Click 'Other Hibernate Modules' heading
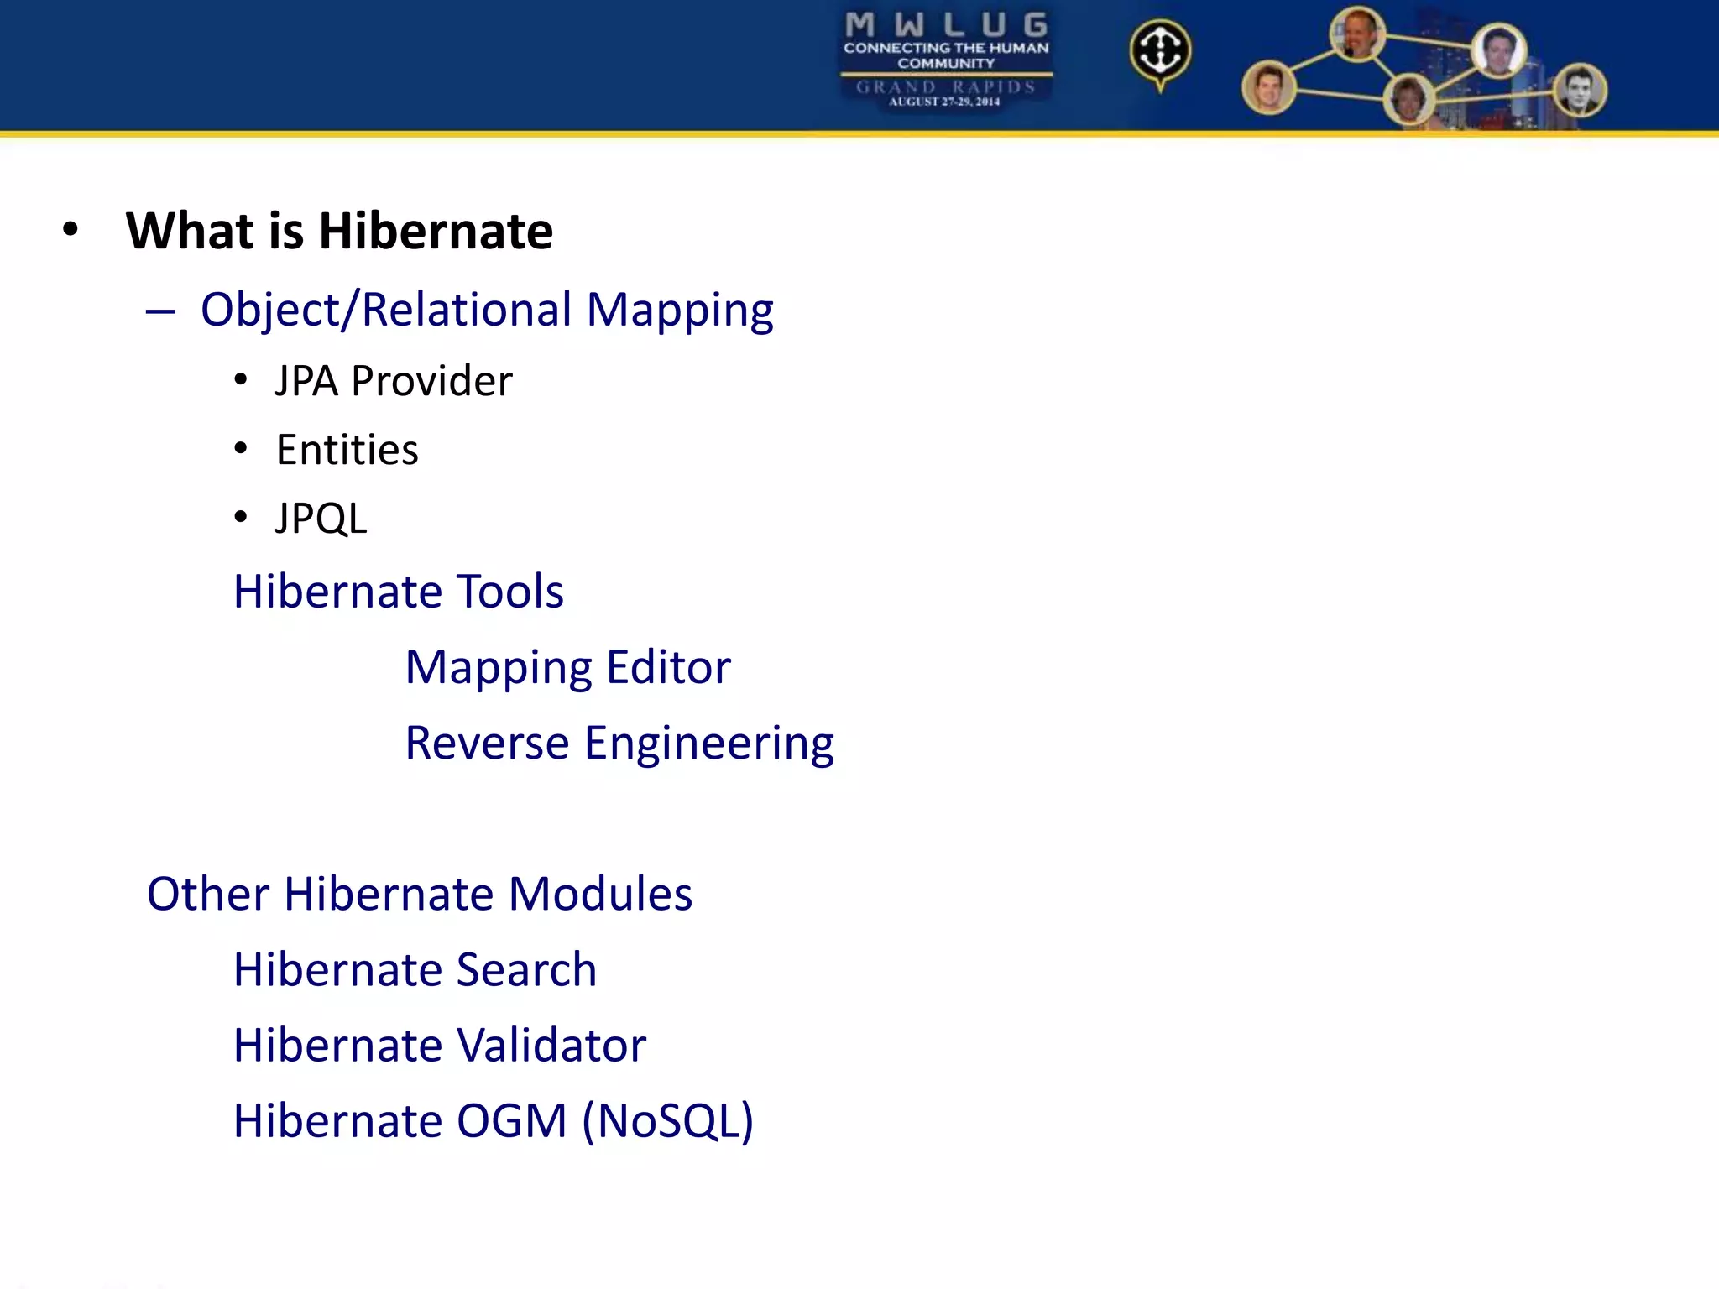Viewport: 1719px width, 1289px height. (420, 893)
